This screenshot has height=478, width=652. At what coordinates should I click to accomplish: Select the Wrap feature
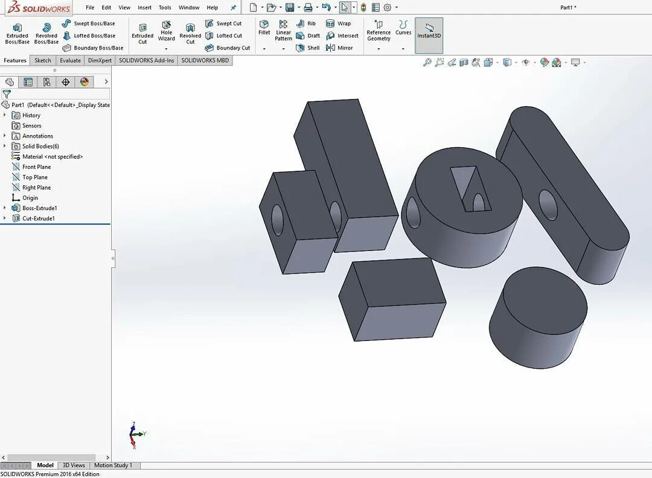[x=339, y=24]
